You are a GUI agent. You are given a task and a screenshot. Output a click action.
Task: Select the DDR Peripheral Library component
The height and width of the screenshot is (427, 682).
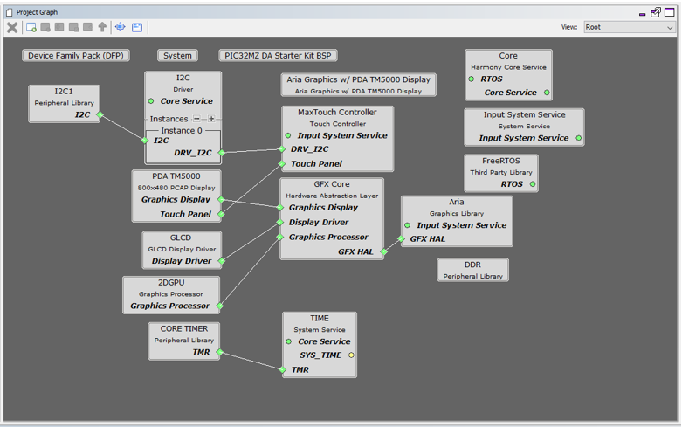pos(472,270)
